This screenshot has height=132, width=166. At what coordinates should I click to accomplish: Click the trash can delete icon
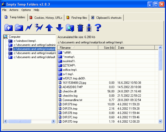pos(80,28)
